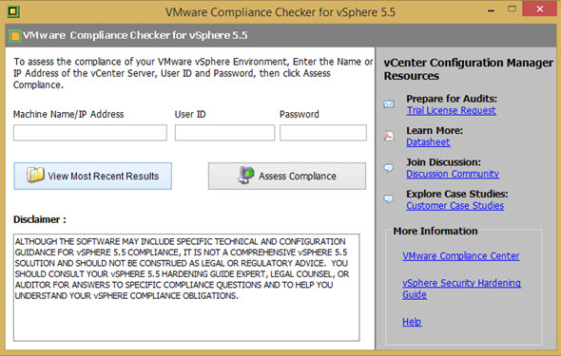
Task: Open the Trial License Request link
Action: pos(451,111)
